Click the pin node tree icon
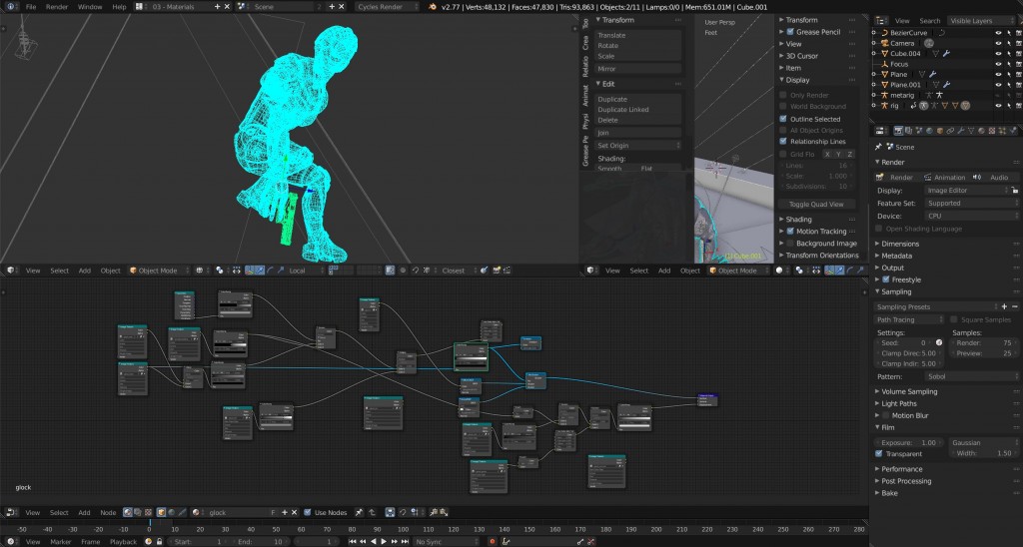 pyautogui.click(x=357, y=512)
